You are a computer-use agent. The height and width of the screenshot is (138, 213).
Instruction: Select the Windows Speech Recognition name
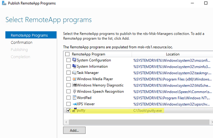tap(100, 91)
